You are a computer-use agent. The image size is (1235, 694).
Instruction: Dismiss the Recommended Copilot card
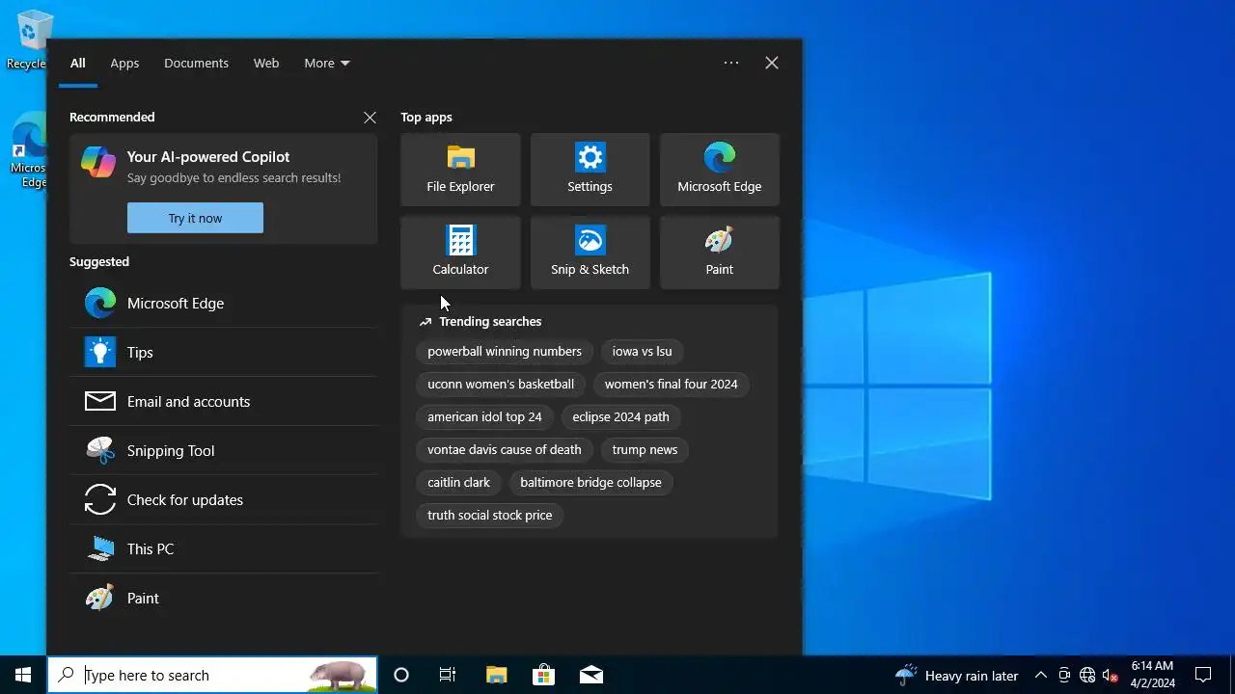pyautogui.click(x=370, y=118)
